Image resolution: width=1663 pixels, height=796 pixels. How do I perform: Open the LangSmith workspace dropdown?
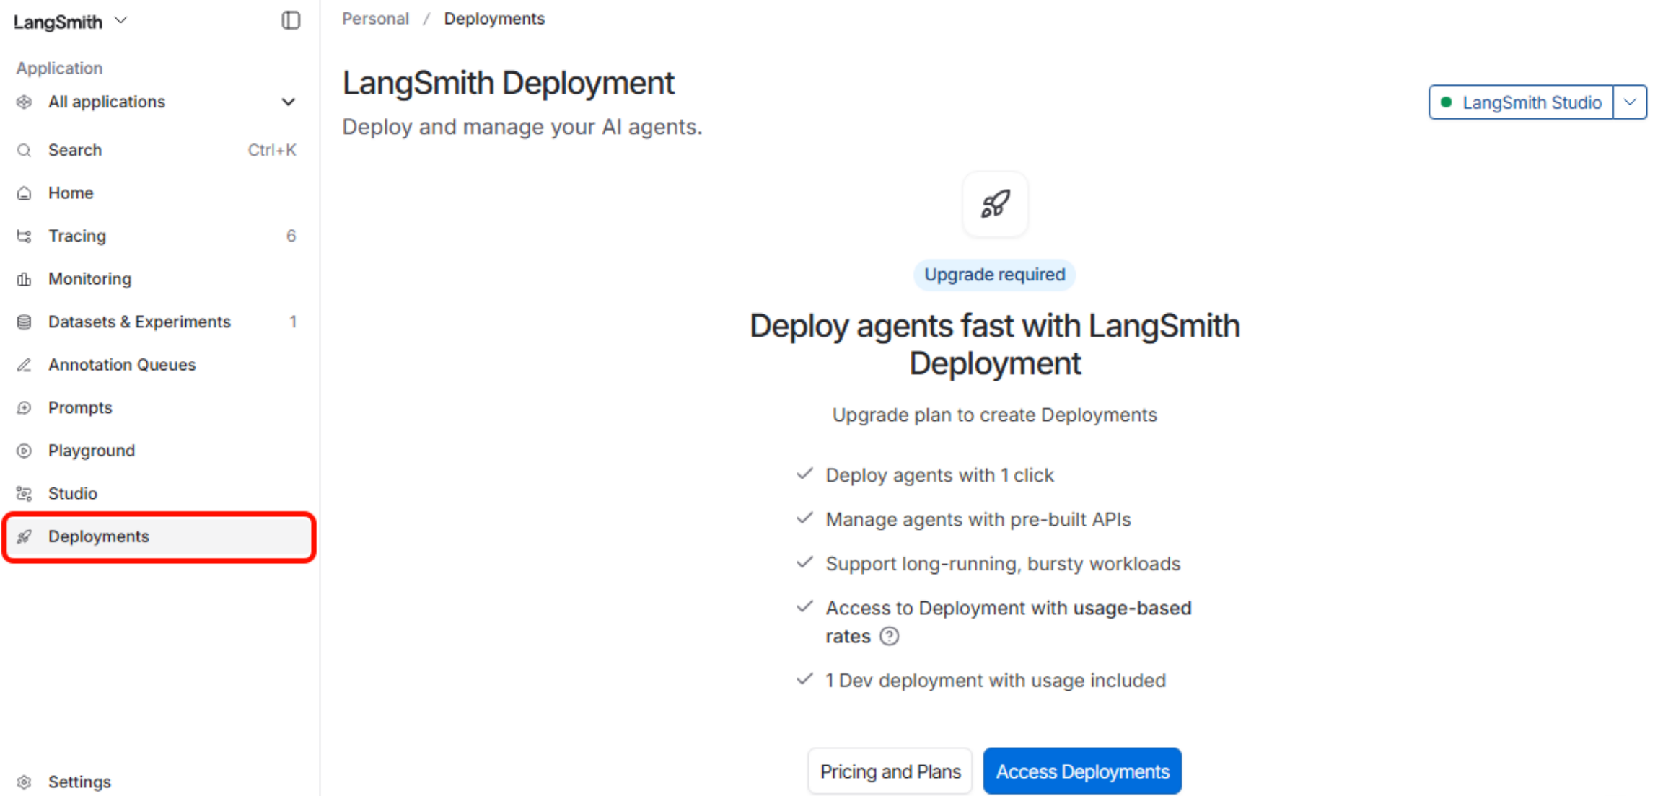[71, 22]
